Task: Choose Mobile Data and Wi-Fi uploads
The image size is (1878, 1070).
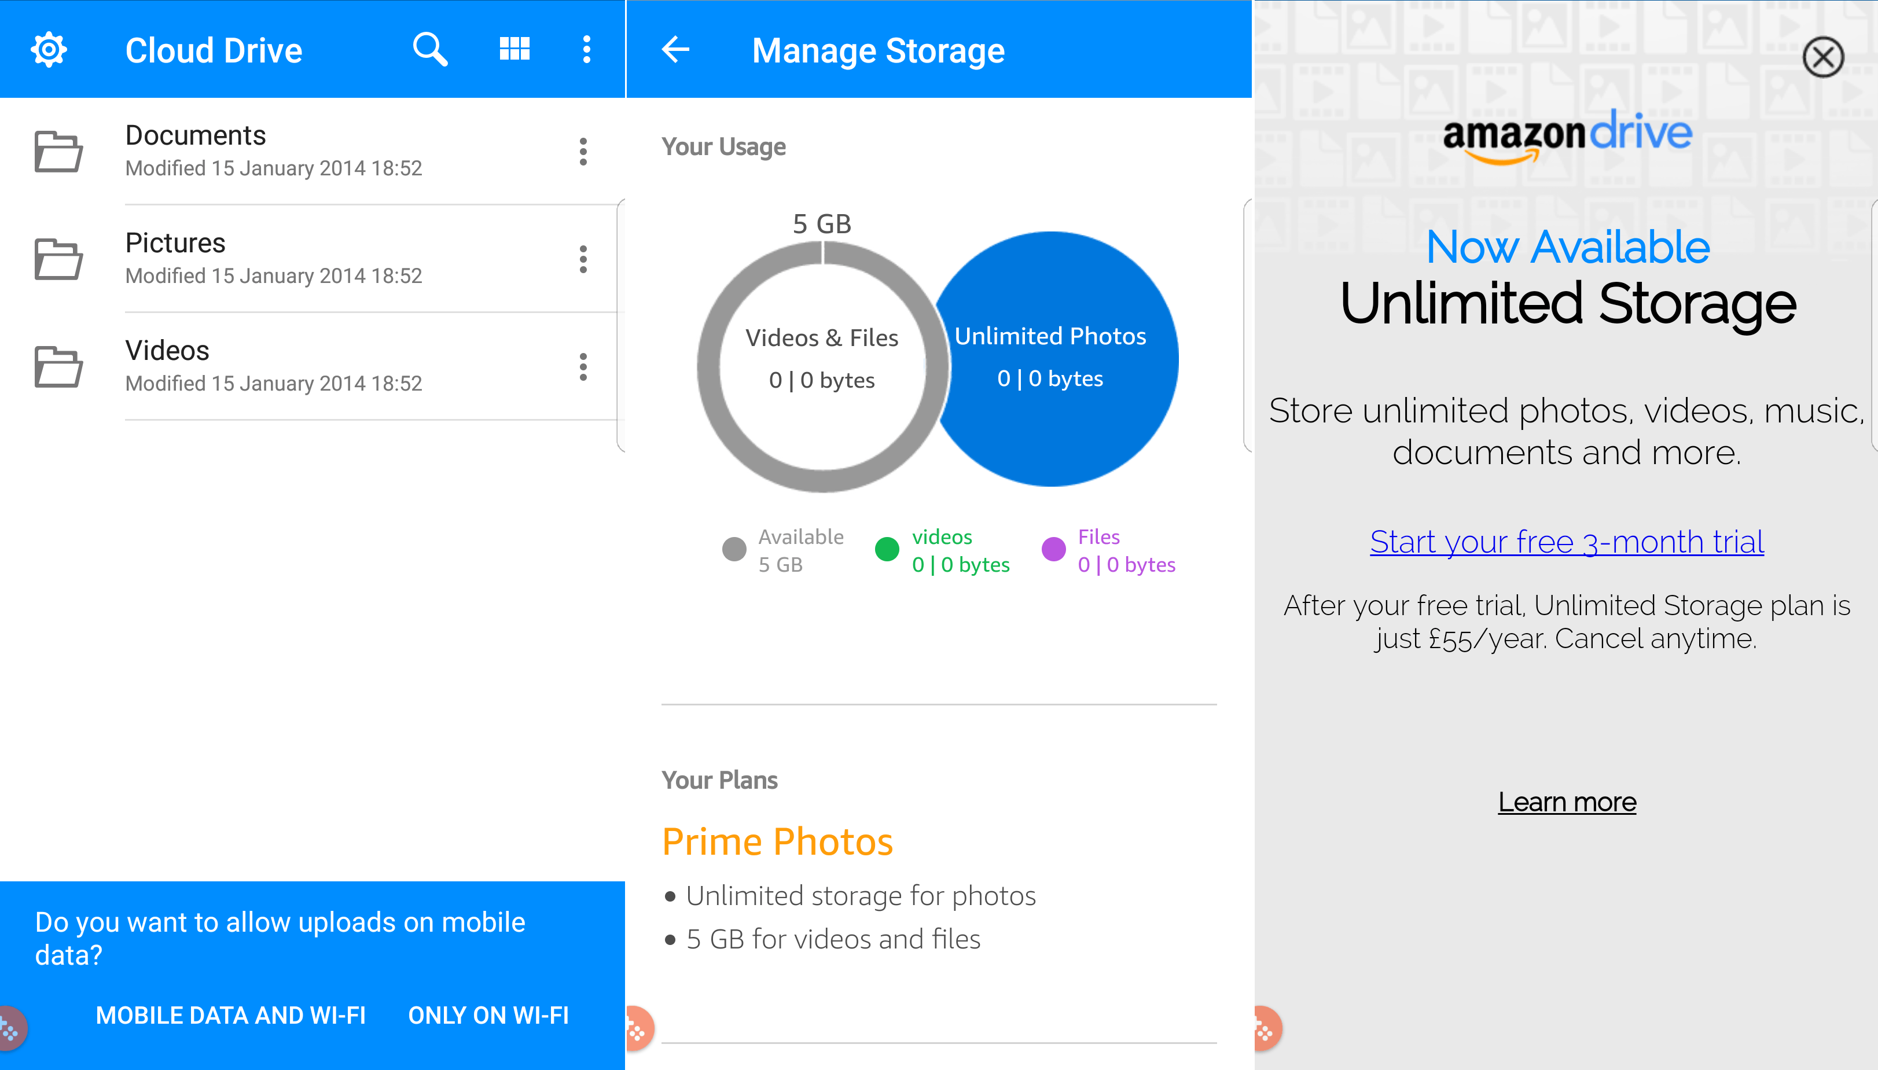Action: coord(230,1015)
